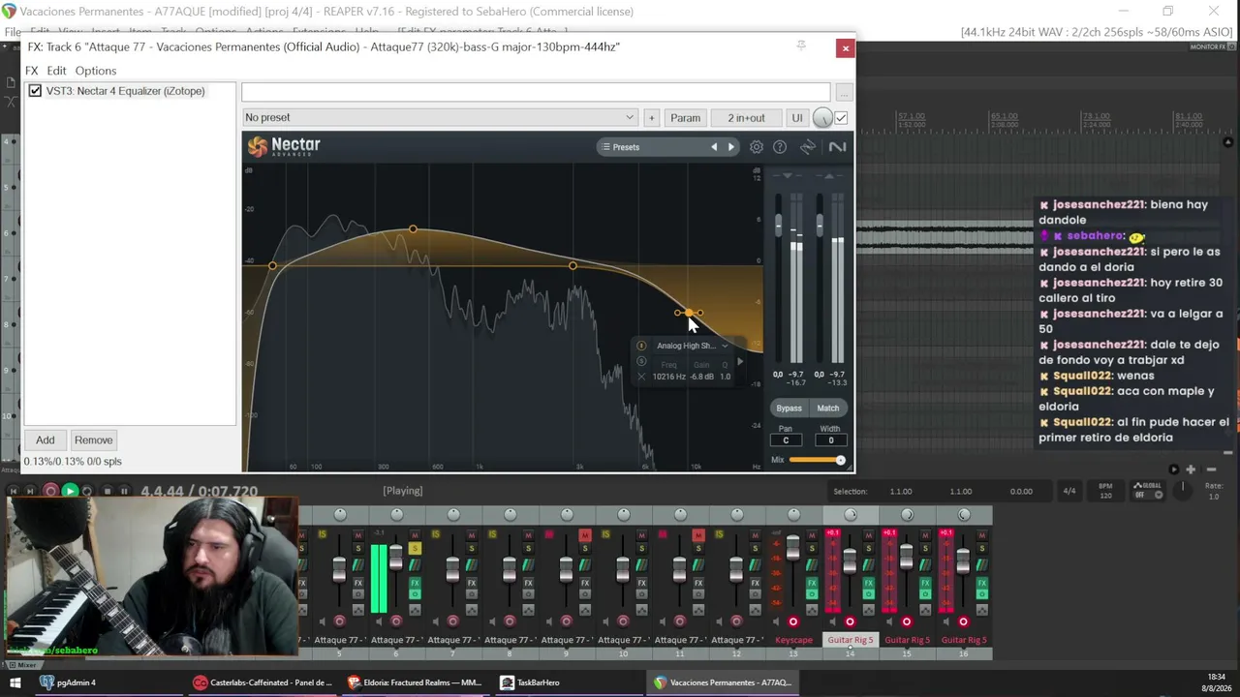Select the Keyscape mixer track label
Screen dimensions: 1240x697
coord(794,640)
